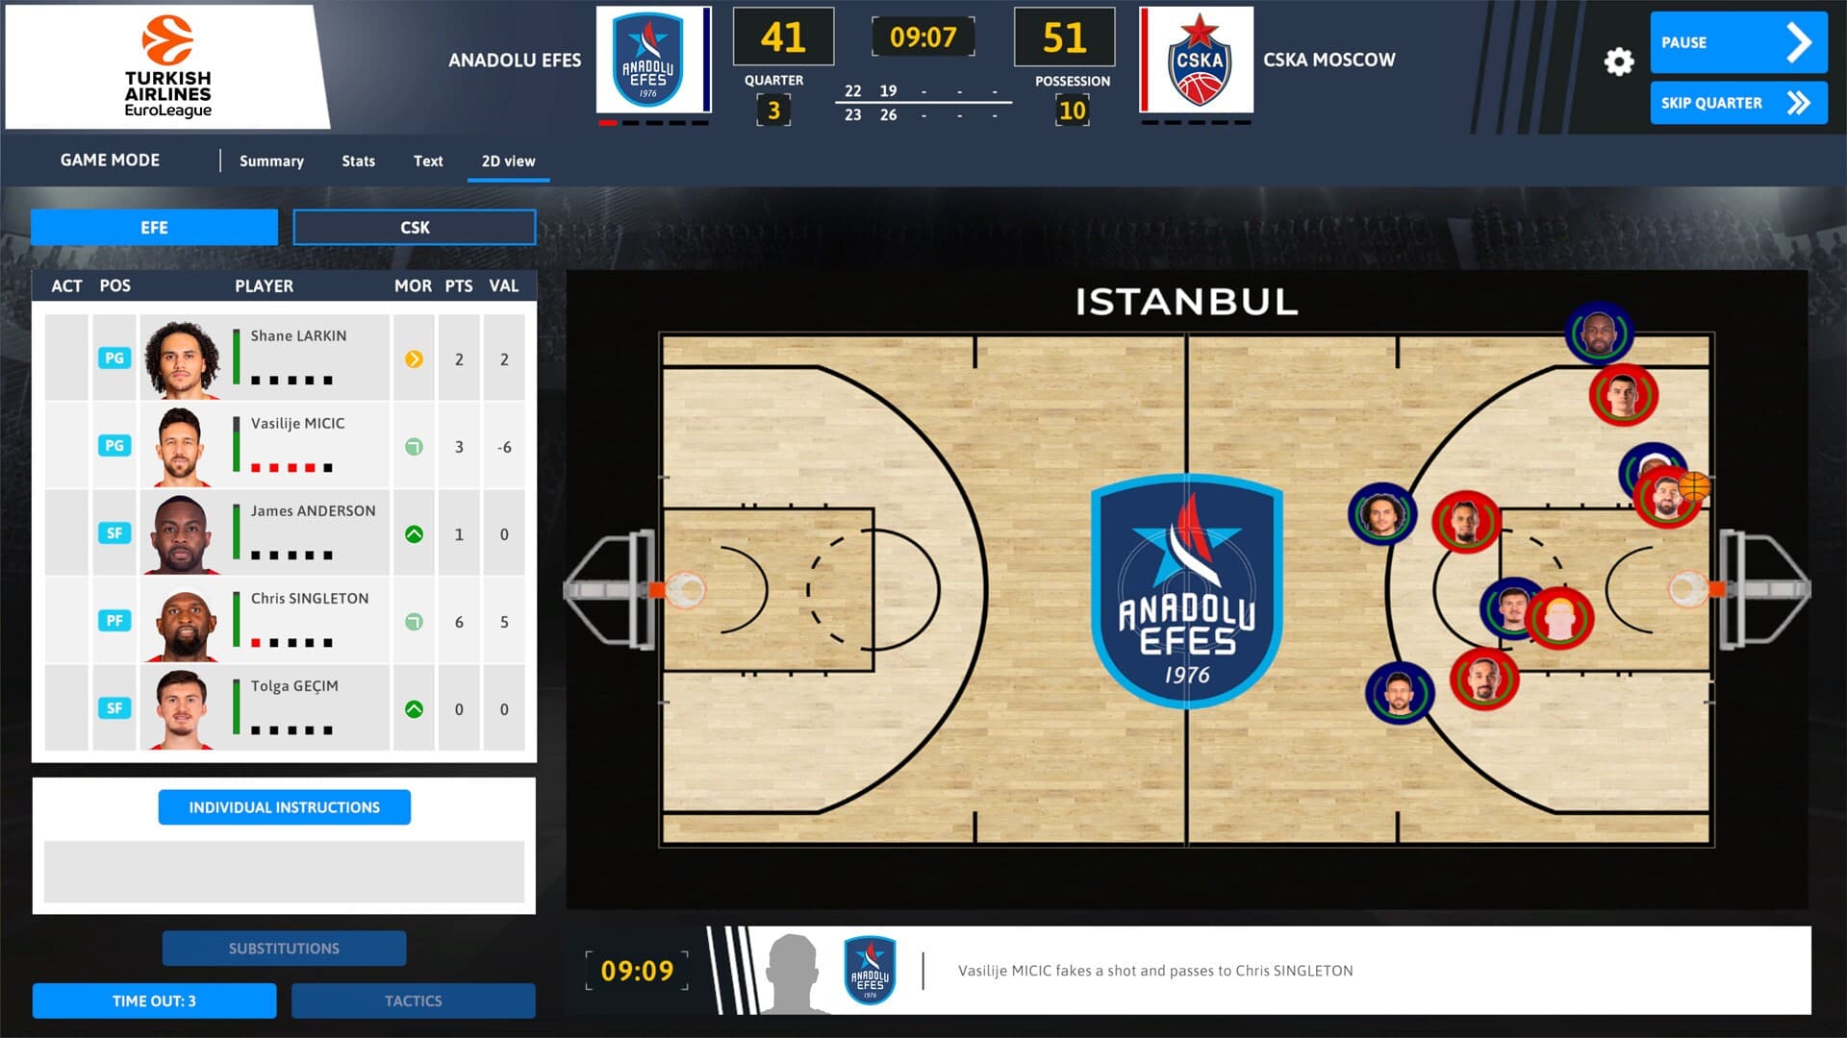The height and width of the screenshot is (1038, 1847).
Task: Click Shane Larkin's yellow morale indicator
Action: pos(414,358)
